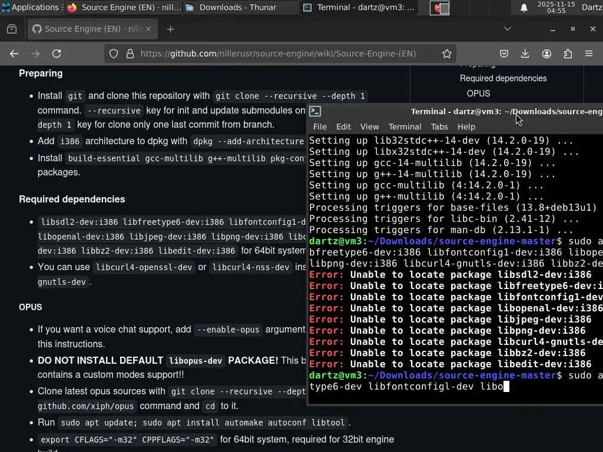The height and width of the screenshot is (452, 603).
Task: Open the Firefox hamburger application menu
Action: tap(589, 54)
